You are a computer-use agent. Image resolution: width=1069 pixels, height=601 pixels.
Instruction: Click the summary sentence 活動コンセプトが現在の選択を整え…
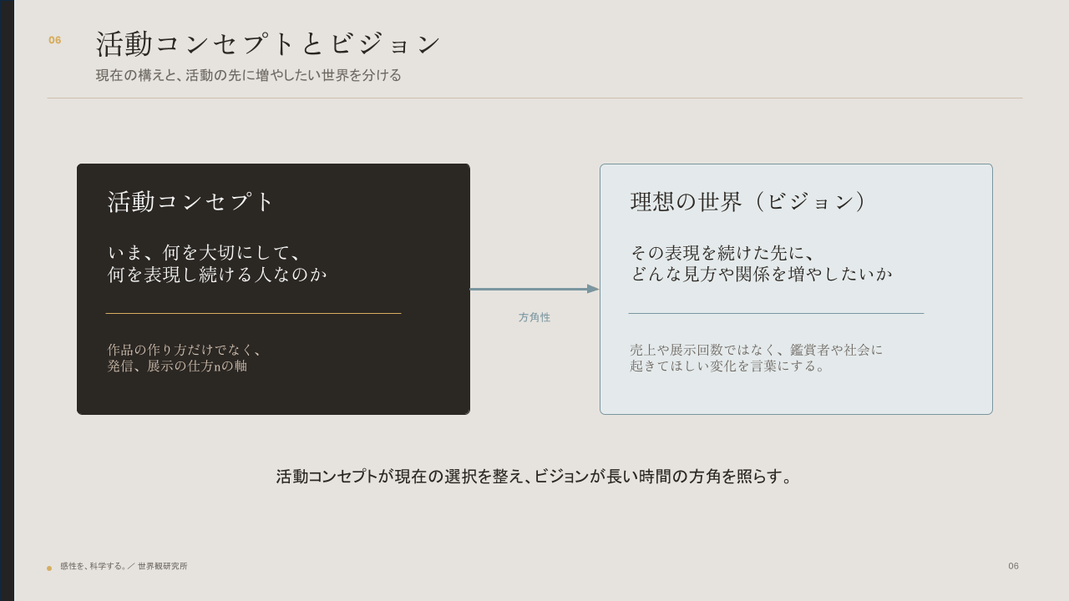point(534,476)
